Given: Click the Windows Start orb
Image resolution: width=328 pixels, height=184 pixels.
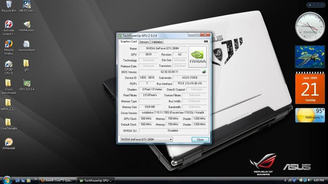Looking at the screenshot, I should (6, 180).
